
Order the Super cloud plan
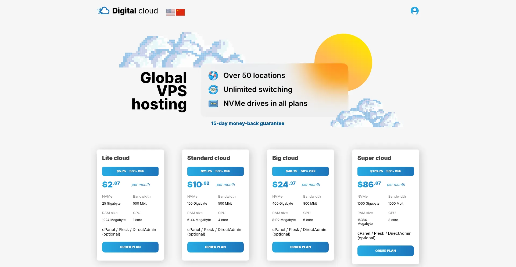click(385, 251)
